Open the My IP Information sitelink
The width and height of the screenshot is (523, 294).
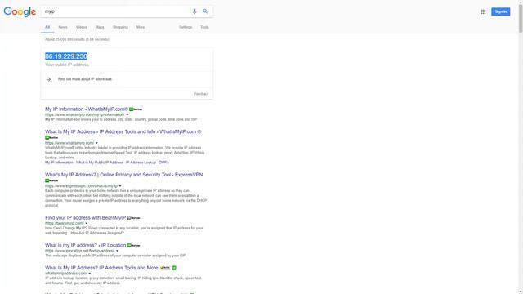59,163
